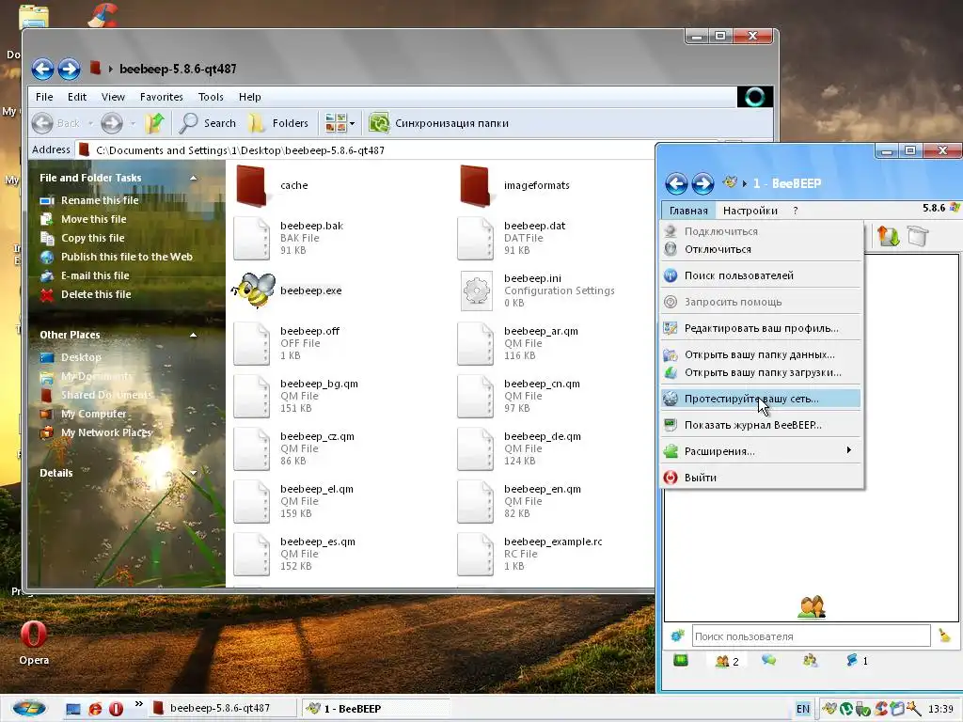
Task: Click Internet Explorer quick launch icon
Action: [x=95, y=709]
